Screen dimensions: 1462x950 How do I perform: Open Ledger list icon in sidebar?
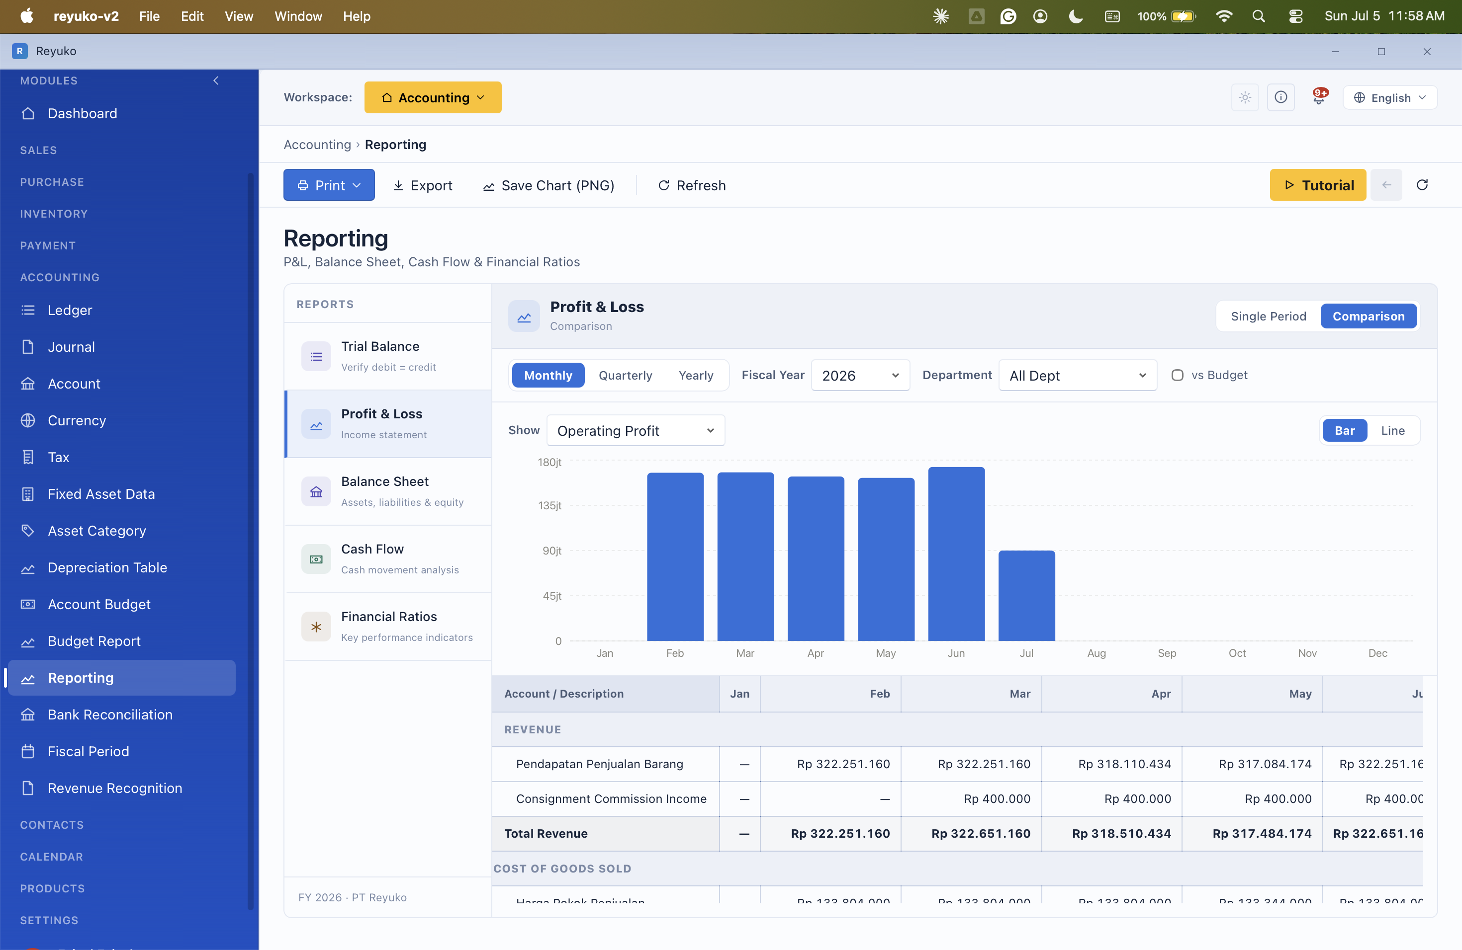[x=28, y=310]
